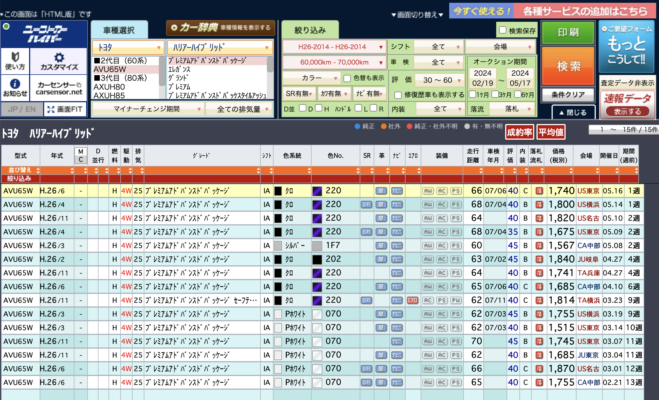The height and width of the screenshot is (400, 659).
Task: Open the 60,000km - 70,000km mileage dropdown
Action: [x=334, y=62]
